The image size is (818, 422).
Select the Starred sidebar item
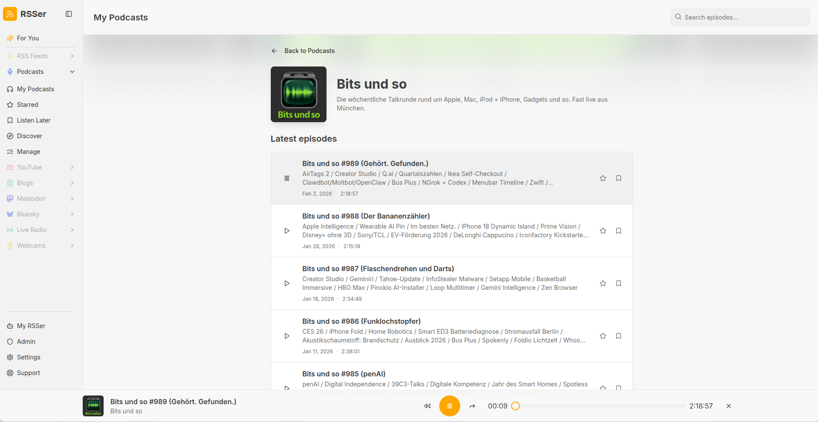point(27,104)
